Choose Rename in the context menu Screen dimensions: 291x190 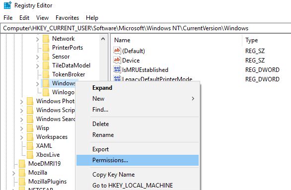click(138, 135)
